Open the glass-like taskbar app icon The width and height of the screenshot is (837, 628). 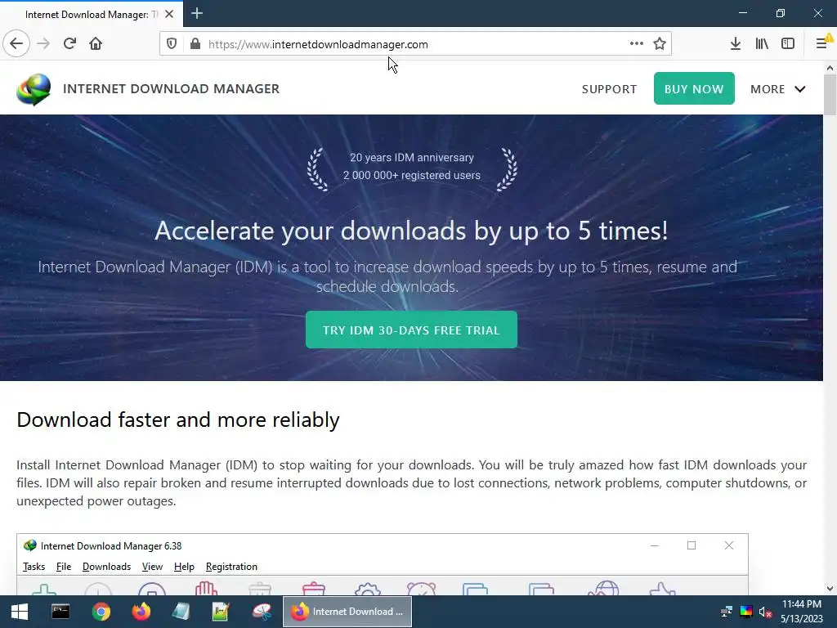tap(181, 612)
